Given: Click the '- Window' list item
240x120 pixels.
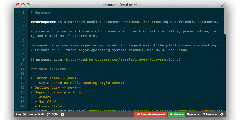Looking at the screenshot, I should coord(43,97).
